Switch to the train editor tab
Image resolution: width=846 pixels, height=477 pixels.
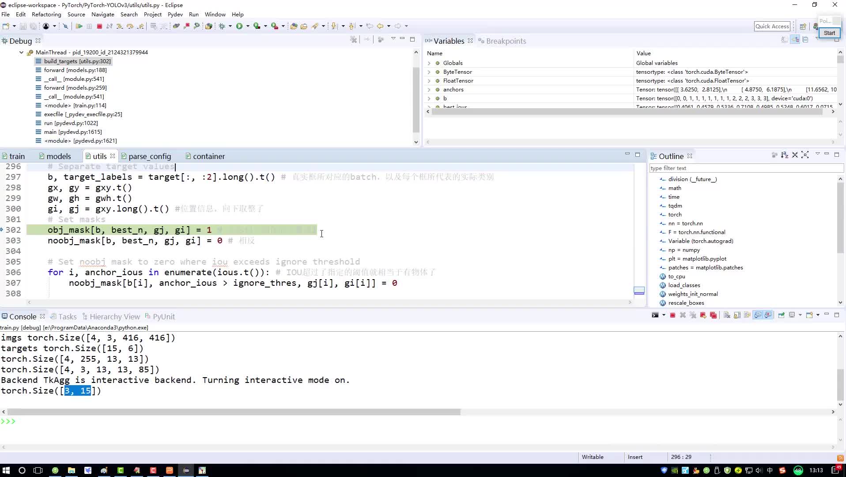pyautogui.click(x=13, y=156)
